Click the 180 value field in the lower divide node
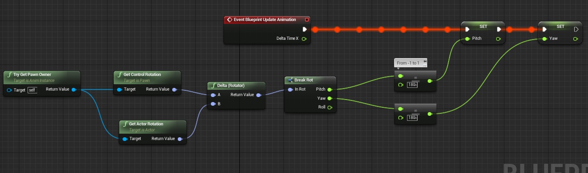This screenshot has width=588, height=173. pos(412,118)
